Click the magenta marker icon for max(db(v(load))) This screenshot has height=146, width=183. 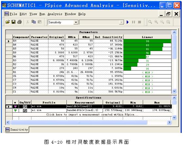[15, 106]
